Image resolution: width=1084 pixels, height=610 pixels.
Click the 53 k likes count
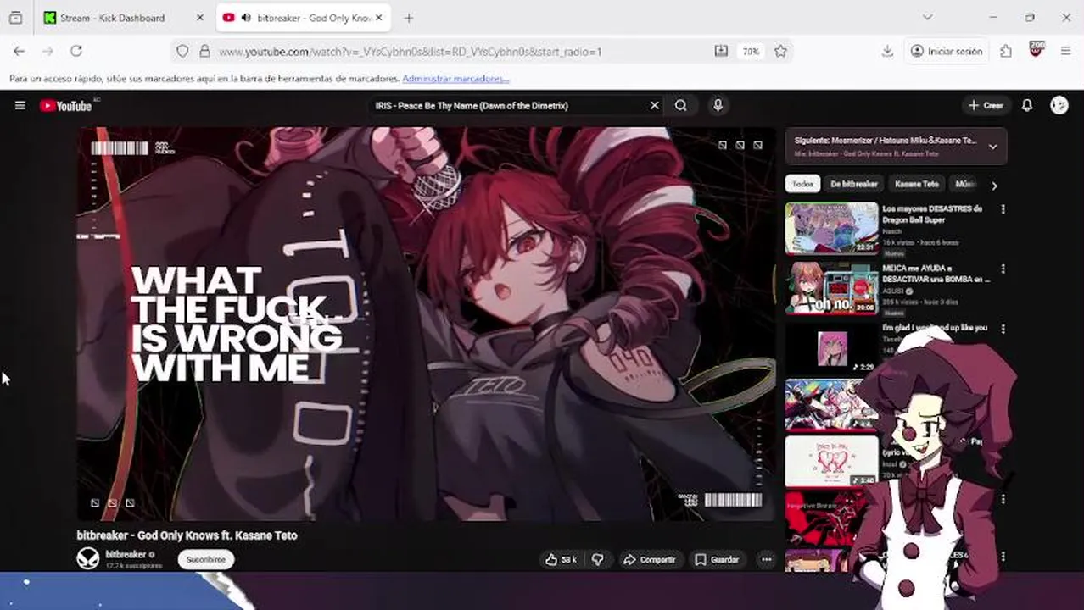coord(568,560)
